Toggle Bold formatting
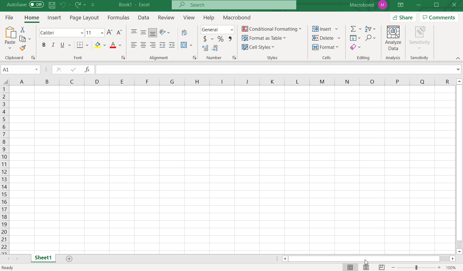 (x=44, y=45)
